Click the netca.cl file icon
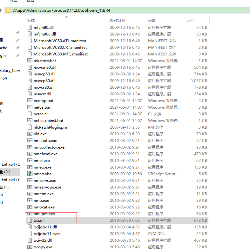This screenshot has width=250, height=249. pyautogui.click(x=30, y=114)
